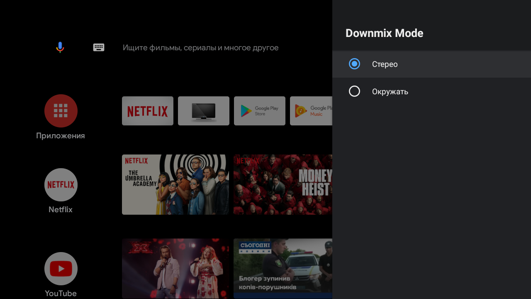
Task: Click the Приложения label
Action: click(x=61, y=136)
